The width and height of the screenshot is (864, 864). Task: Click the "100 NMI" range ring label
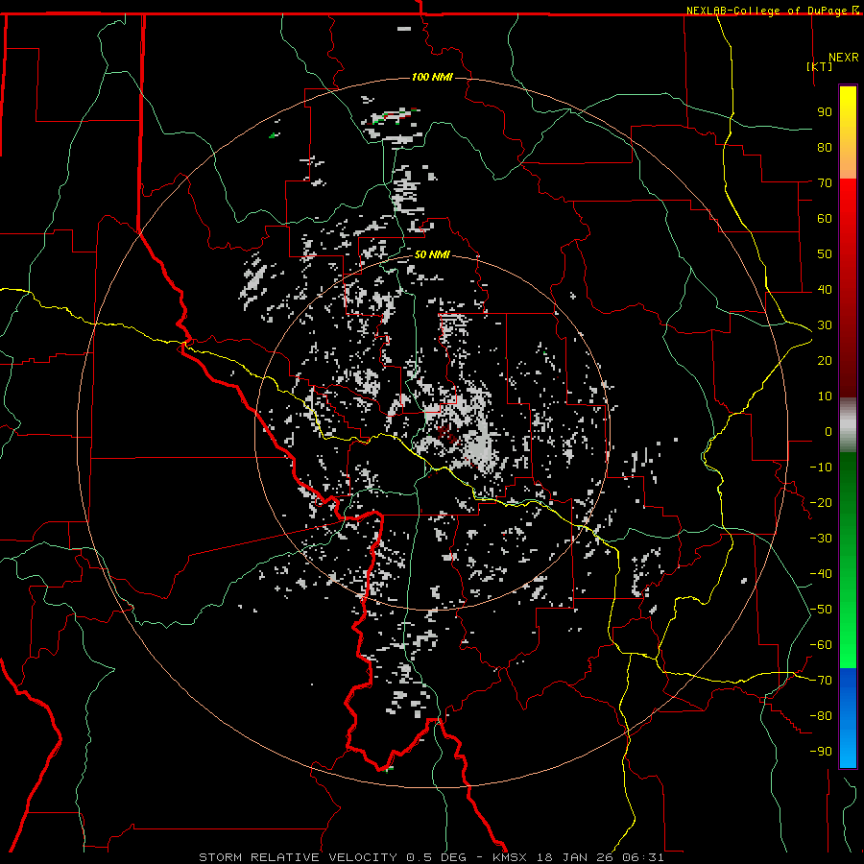coord(432,77)
